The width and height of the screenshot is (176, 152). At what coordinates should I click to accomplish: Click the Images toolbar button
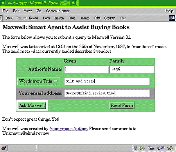(x=85, y=18)
